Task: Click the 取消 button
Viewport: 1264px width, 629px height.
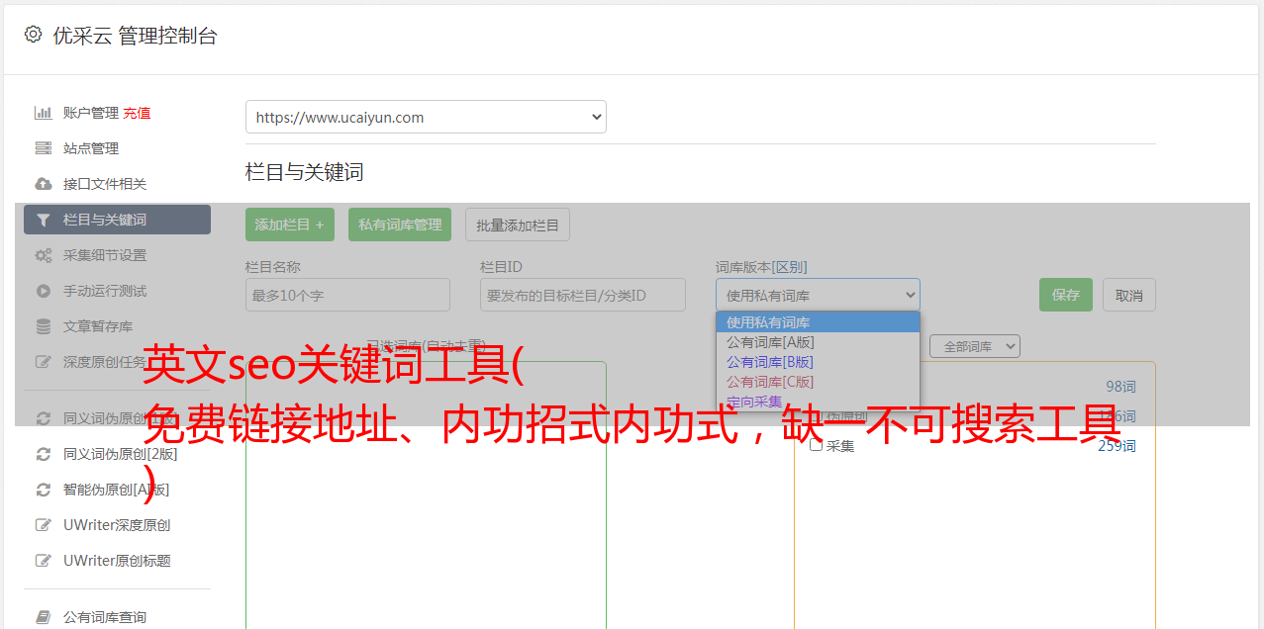Action: 1129,295
